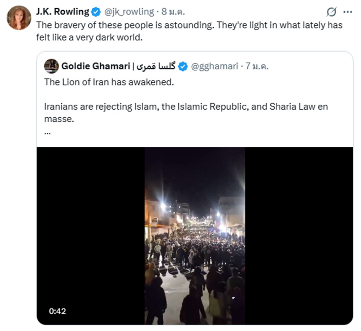
Task: Open the J.K. Rowling display name
Action: pyautogui.click(x=62, y=12)
